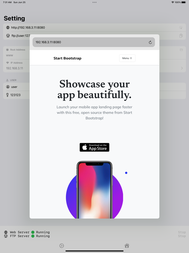
Task: Click the user account icon
Action: click(x=8, y=87)
